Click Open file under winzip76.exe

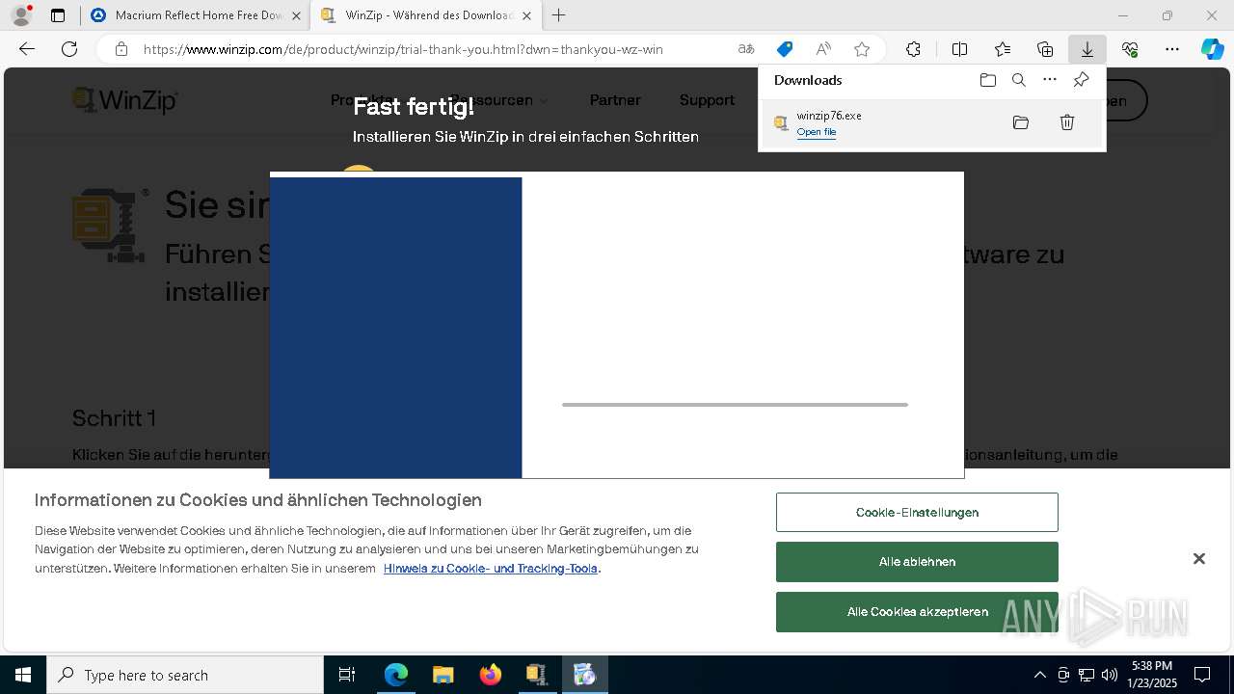pyautogui.click(x=816, y=132)
